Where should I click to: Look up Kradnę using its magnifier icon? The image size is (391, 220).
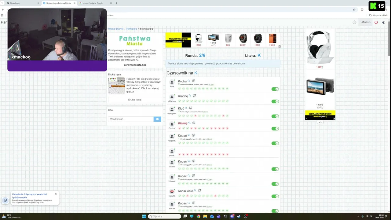(x=190, y=96)
